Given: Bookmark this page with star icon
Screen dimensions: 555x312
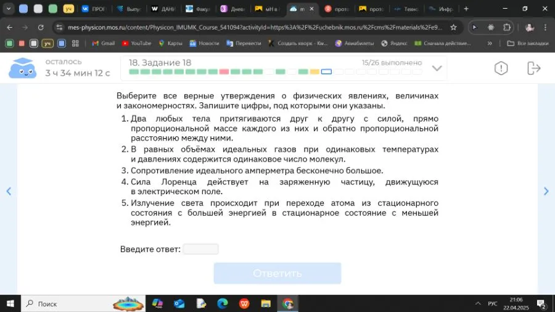Looking at the screenshot, I should tap(454, 28).
